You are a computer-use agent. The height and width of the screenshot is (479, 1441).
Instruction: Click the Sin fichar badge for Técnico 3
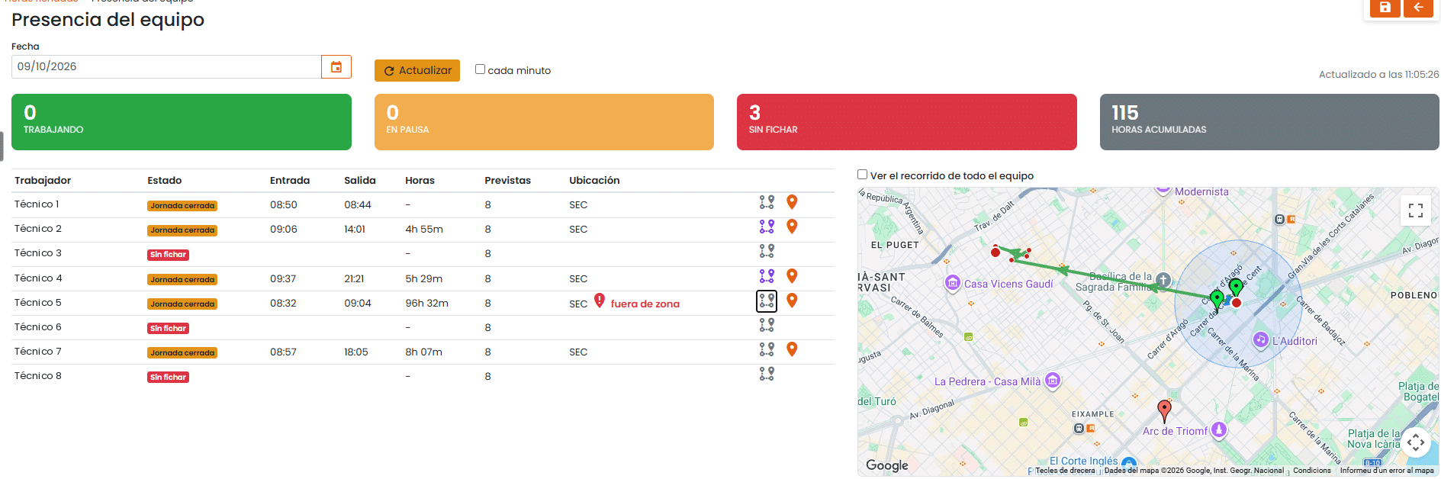pos(168,255)
